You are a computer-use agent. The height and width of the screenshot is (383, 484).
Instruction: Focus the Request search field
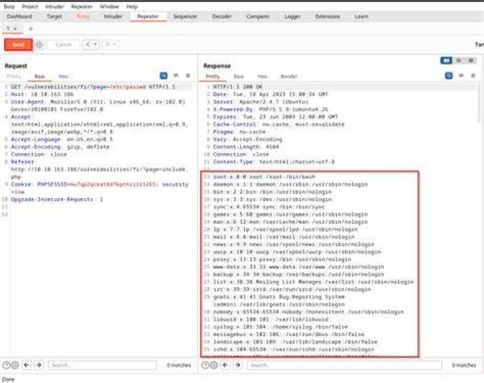102,366
